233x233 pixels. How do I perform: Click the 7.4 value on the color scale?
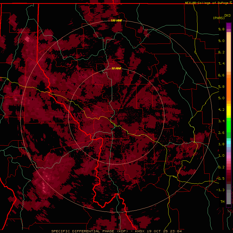221,64
